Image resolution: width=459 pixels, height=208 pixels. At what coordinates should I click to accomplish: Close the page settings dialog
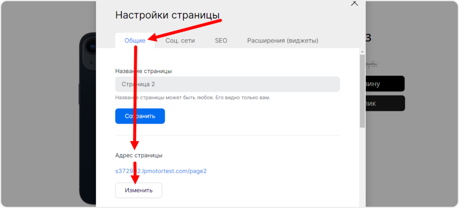coord(354,3)
